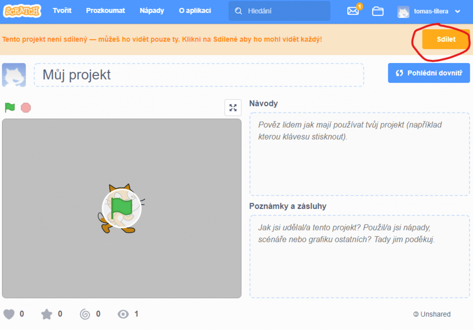This screenshot has width=473, height=330.
Task: Click in the Poznámky a zásluhy text area
Action: pyautogui.click(x=359, y=256)
